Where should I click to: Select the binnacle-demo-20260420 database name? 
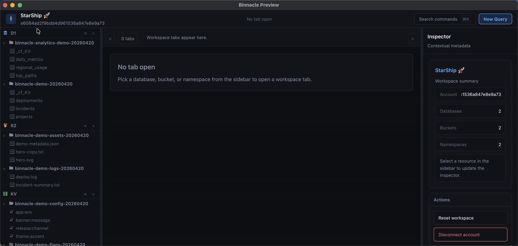[x=44, y=84]
